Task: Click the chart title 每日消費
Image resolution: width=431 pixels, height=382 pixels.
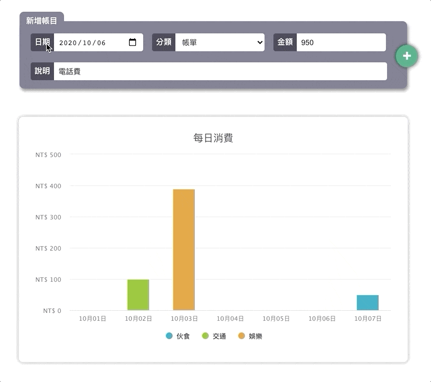Action: pos(213,138)
